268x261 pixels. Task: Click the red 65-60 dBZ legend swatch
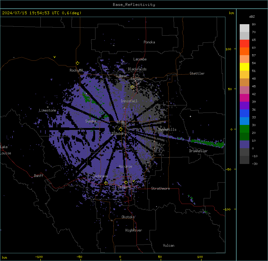point(244,43)
